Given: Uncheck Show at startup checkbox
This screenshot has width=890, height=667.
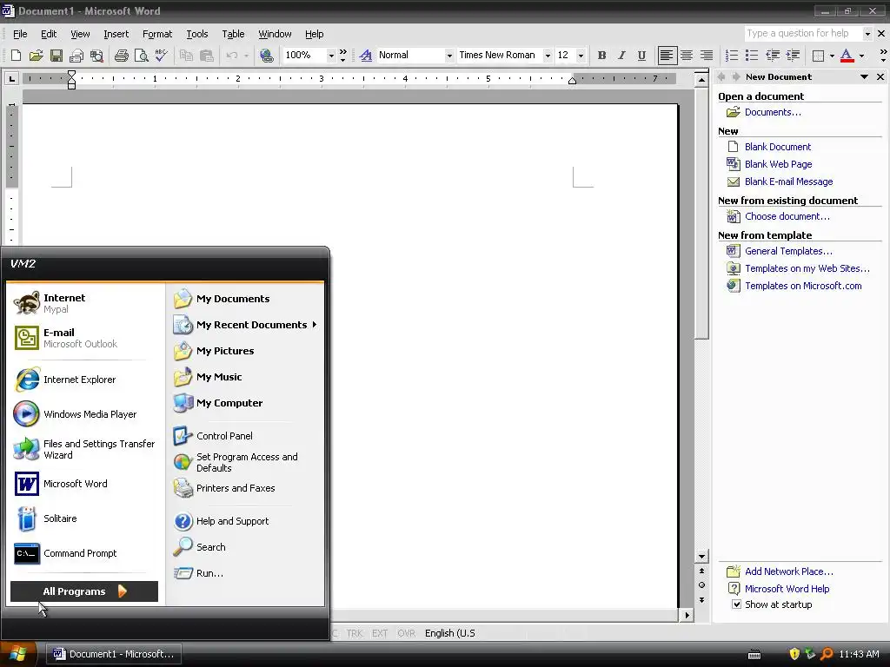Looking at the screenshot, I should 736,604.
